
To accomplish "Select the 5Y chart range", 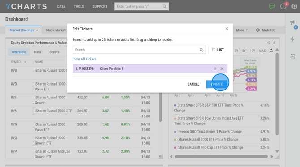I will click(x=244, y=51).
